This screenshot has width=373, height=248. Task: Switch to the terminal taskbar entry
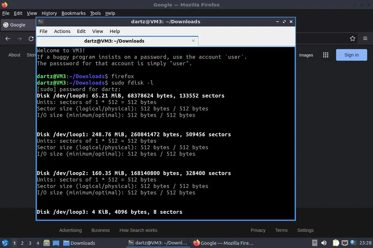[158, 243]
